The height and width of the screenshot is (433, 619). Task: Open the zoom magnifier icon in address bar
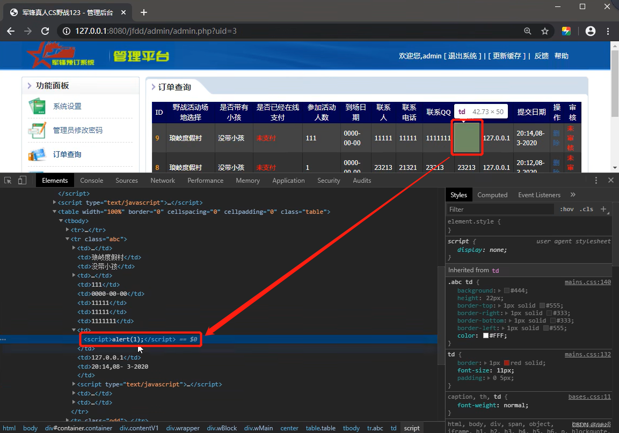click(527, 31)
